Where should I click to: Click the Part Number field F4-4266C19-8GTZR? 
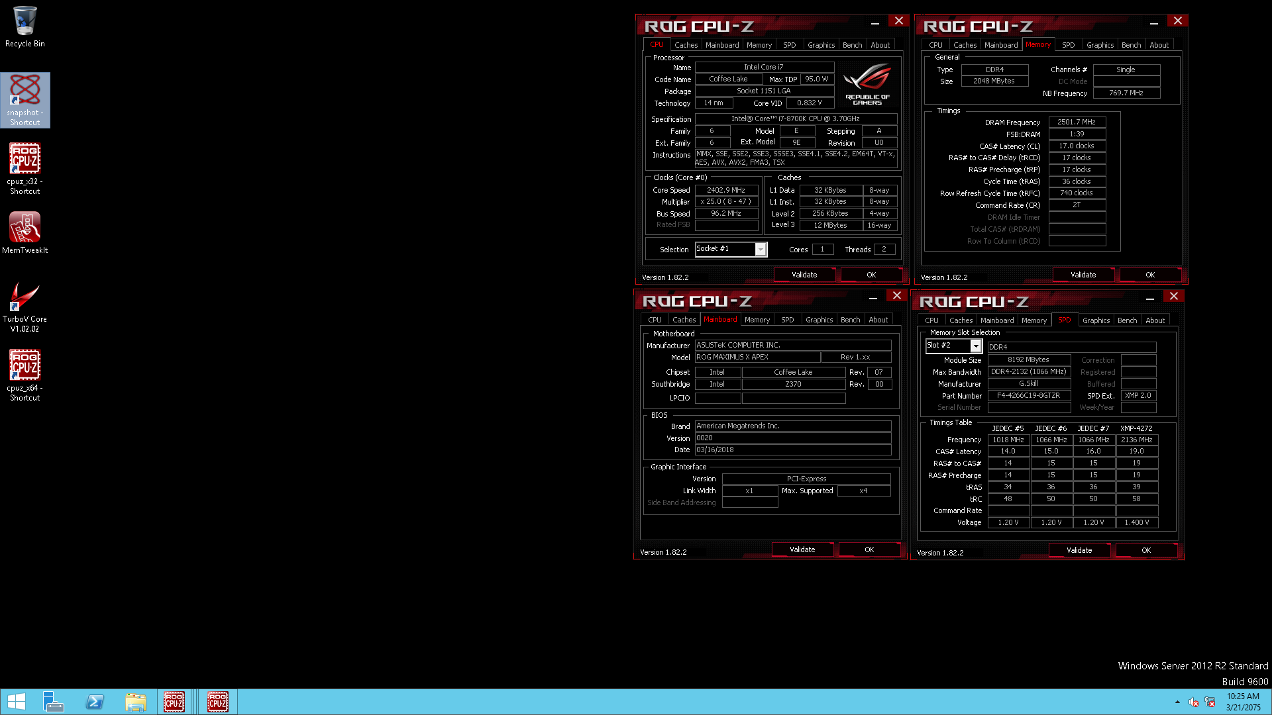1029,395
